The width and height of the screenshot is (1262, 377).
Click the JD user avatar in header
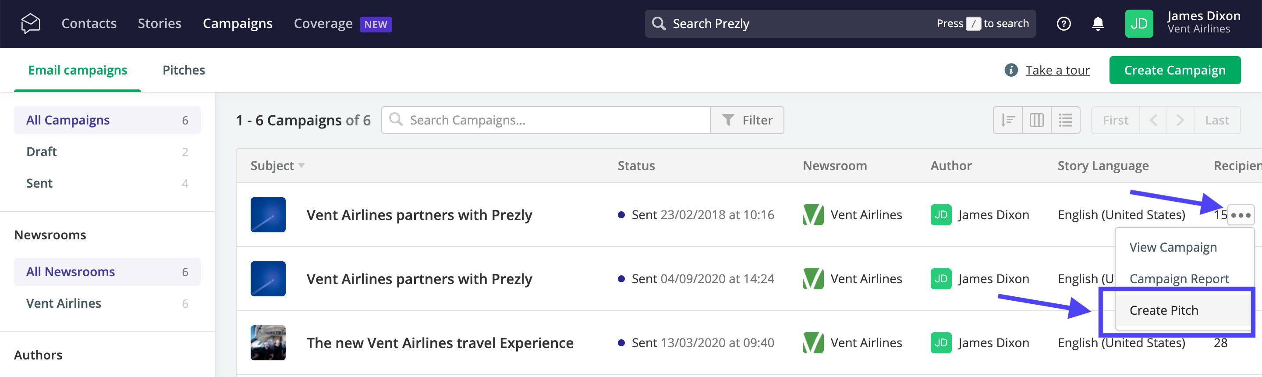pos(1139,24)
